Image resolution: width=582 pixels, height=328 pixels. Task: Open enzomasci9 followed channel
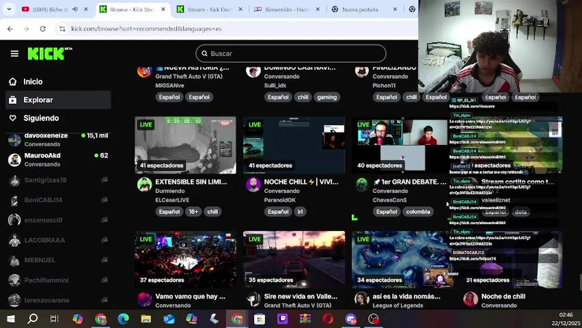[x=58, y=220]
